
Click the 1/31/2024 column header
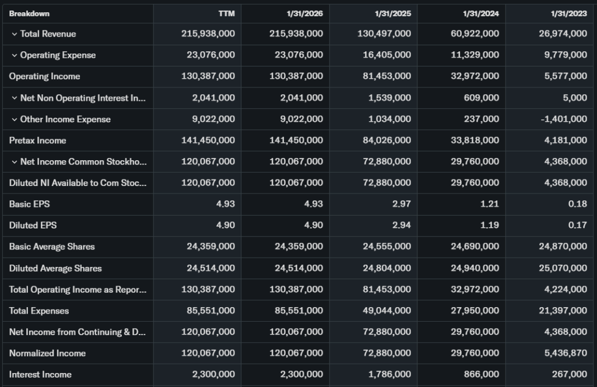[480, 13]
